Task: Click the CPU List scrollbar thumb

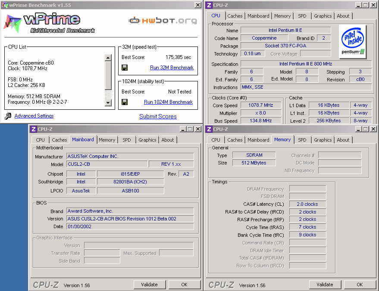Action: (108, 75)
